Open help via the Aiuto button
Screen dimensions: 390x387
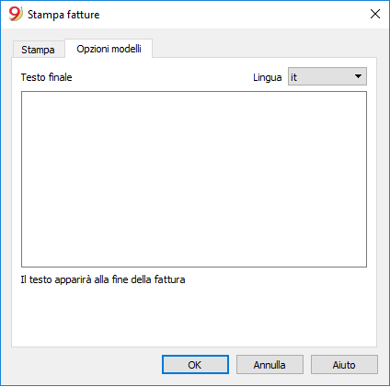tap(344, 365)
